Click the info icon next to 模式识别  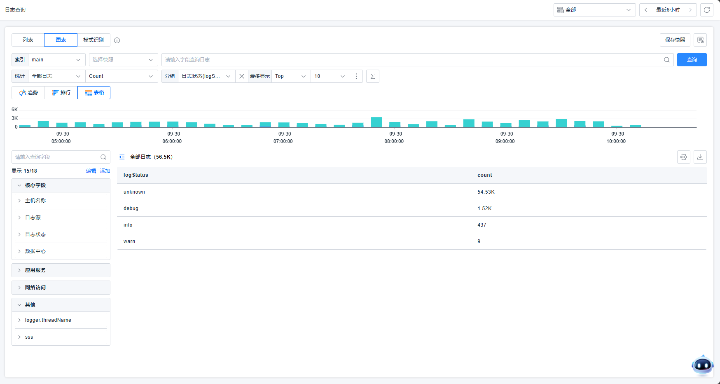click(117, 40)
